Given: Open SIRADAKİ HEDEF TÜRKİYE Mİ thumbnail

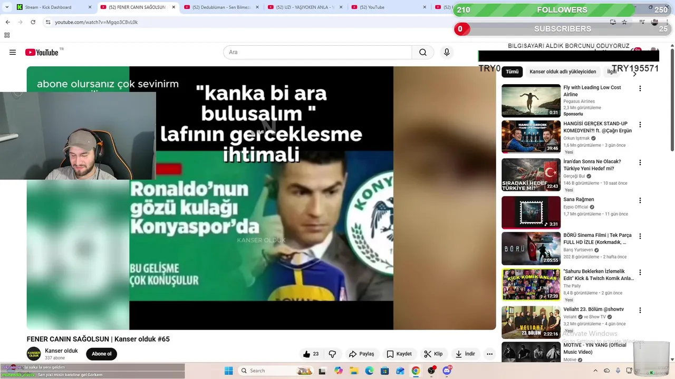Looking at the screenshot, I should click(x=531, y=175).
